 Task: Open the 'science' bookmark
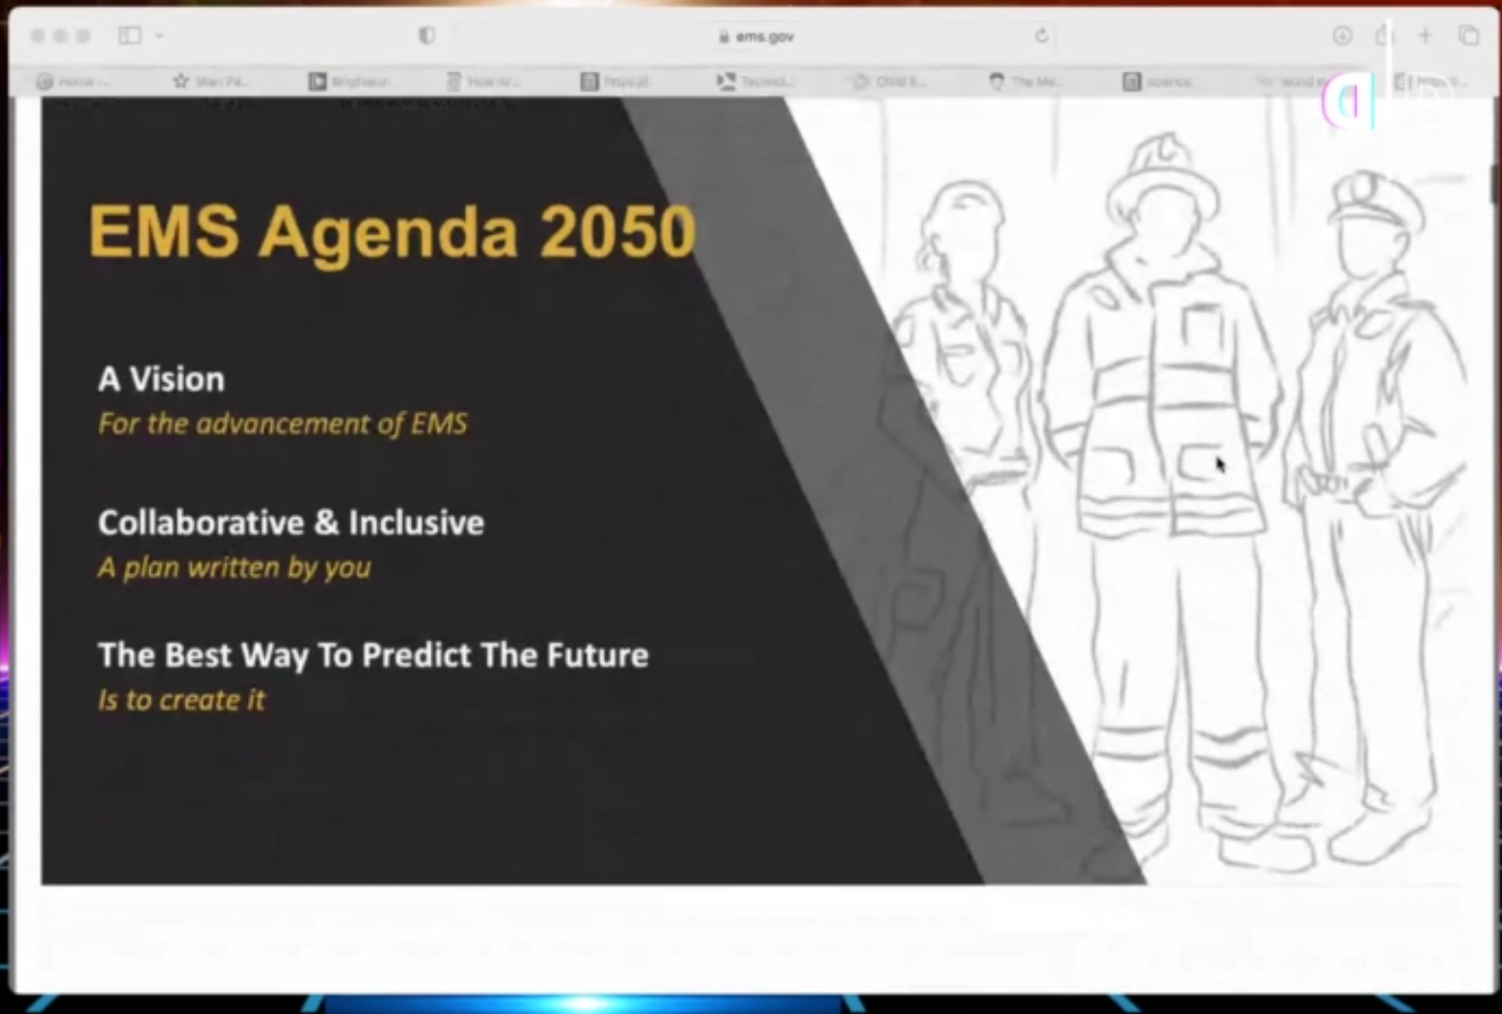click(x=1159, y=82)
